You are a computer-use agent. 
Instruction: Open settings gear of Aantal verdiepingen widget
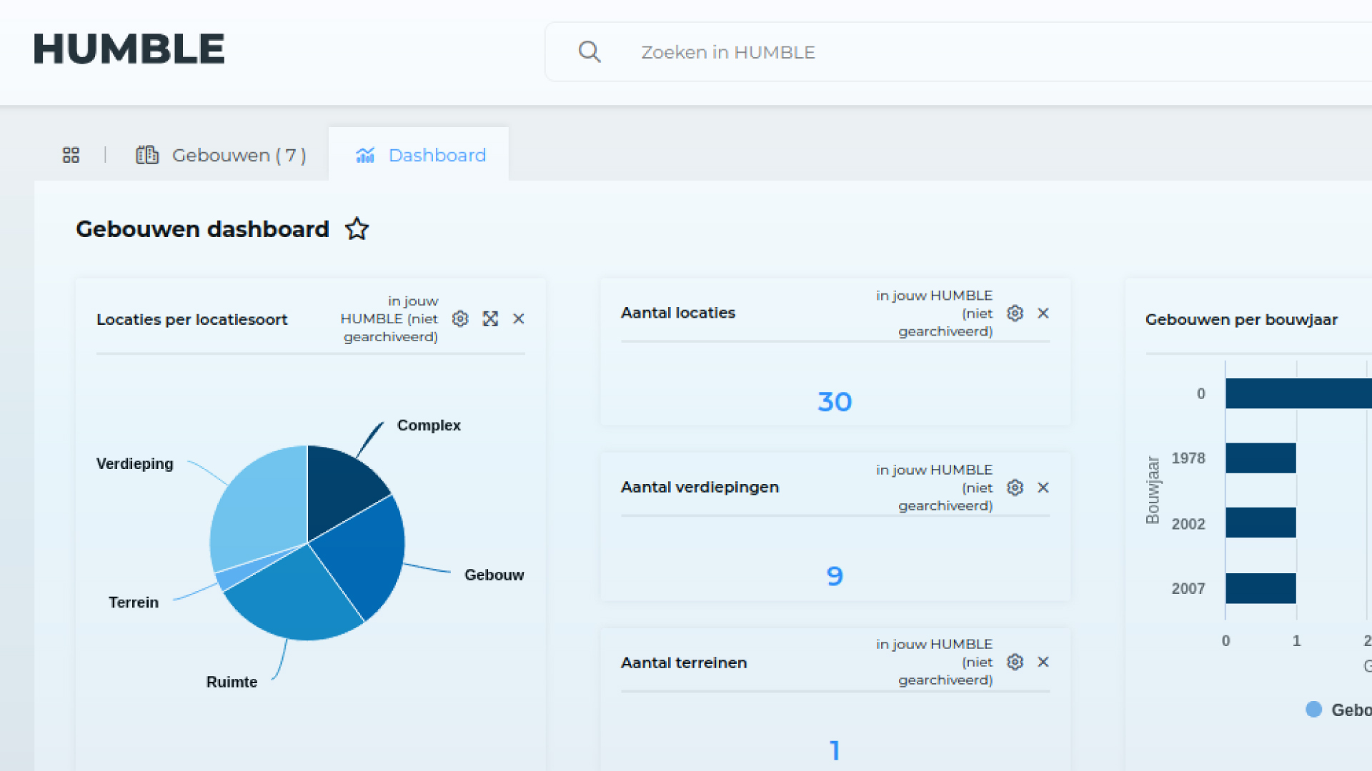pos(1015,488)
